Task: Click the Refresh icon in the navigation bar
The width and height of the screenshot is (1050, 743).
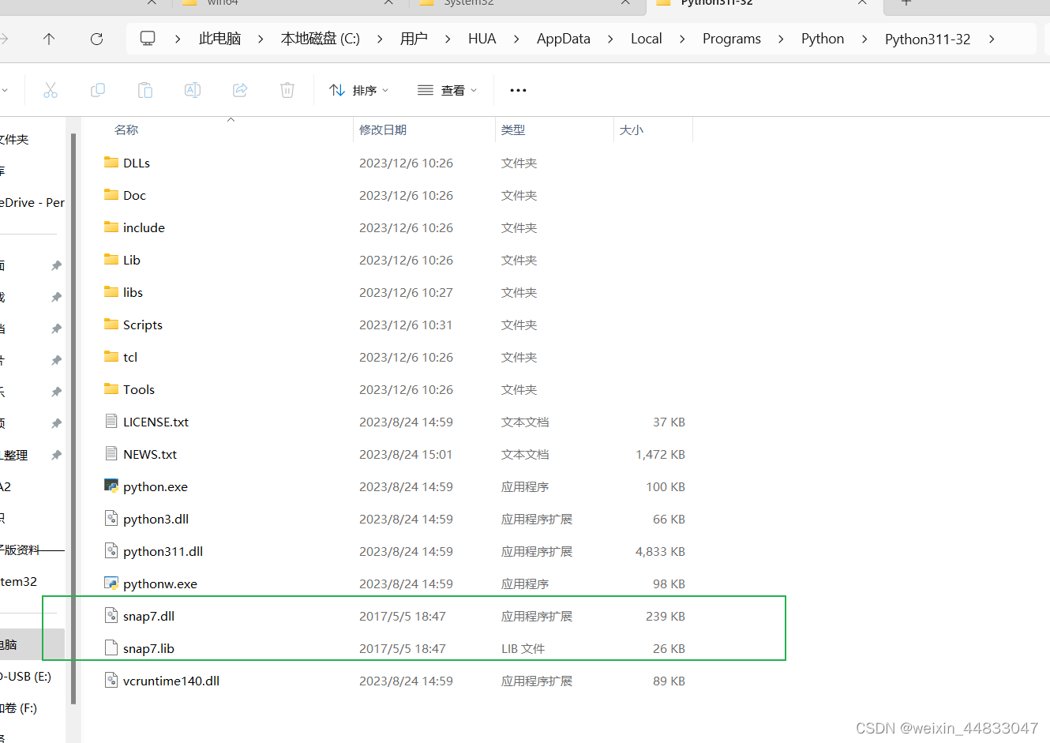Action: coord(96,38)
